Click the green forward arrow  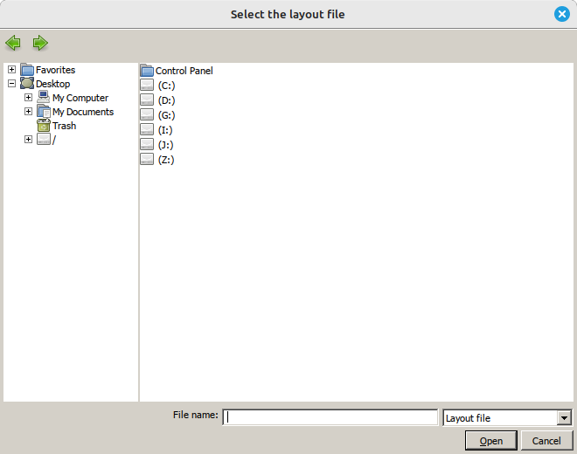(40, 43)
